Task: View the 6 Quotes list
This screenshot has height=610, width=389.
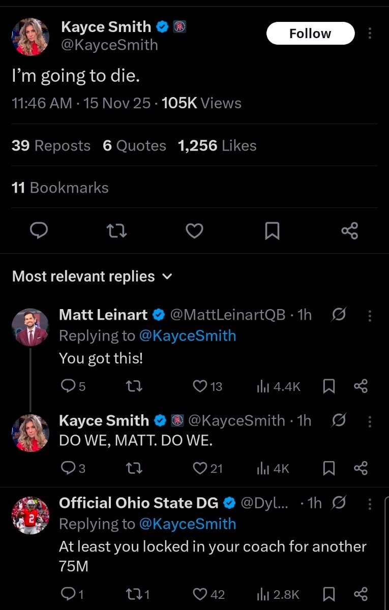Action: click(134, 146)
